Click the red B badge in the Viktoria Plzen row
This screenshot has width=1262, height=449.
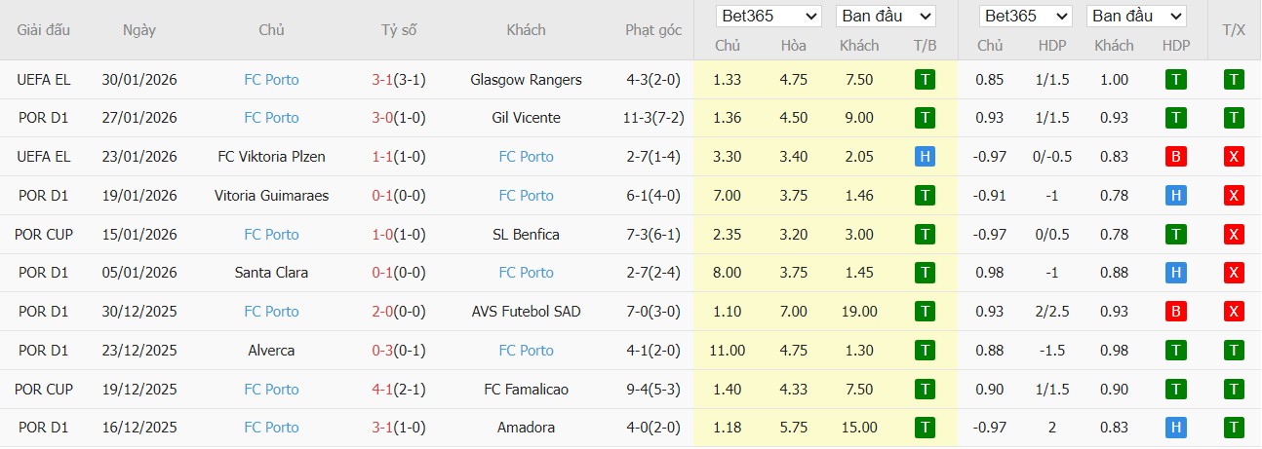[x=1176, y=157]
